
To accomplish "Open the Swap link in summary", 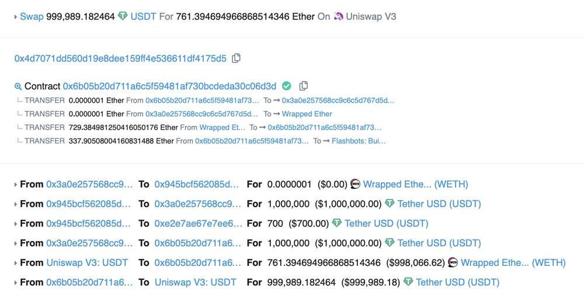I will click(32, 16).
